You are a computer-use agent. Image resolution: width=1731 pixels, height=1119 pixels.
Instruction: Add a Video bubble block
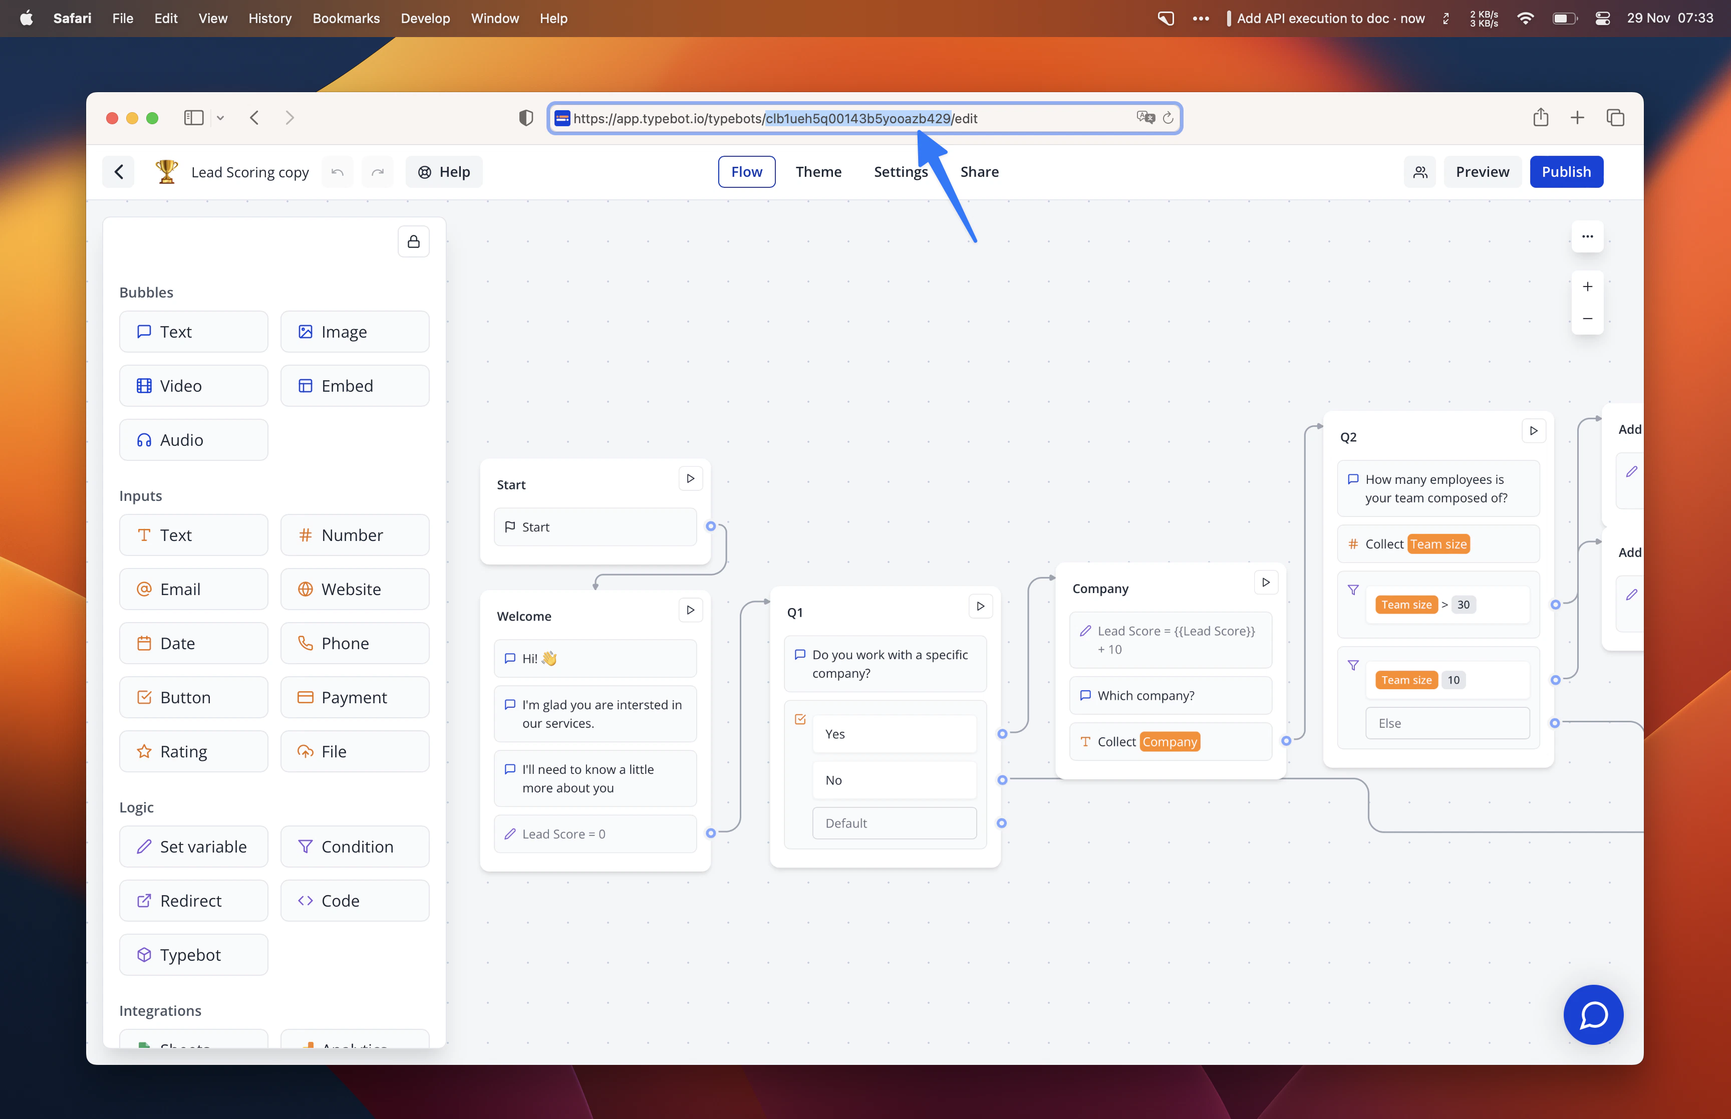[193, 385]
